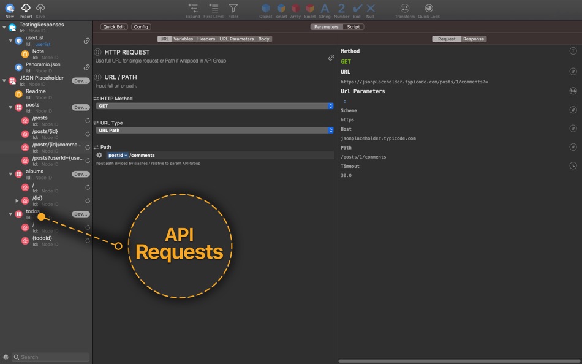This screenshot has height=364, width=582.
Task: Collapse the albums group in sidebar
Action: coord(11,174)
